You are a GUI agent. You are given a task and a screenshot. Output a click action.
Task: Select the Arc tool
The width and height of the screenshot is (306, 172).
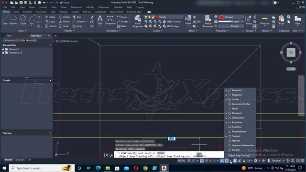32,20
